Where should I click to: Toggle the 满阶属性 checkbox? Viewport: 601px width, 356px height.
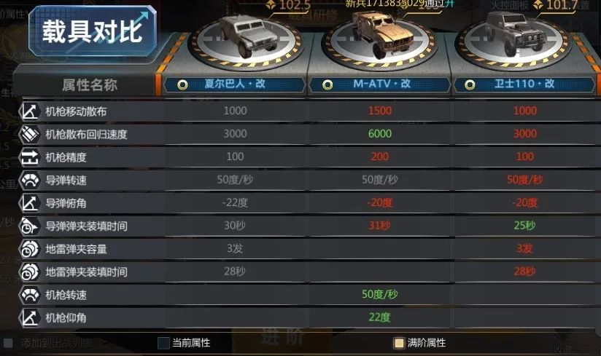(399, 343)
